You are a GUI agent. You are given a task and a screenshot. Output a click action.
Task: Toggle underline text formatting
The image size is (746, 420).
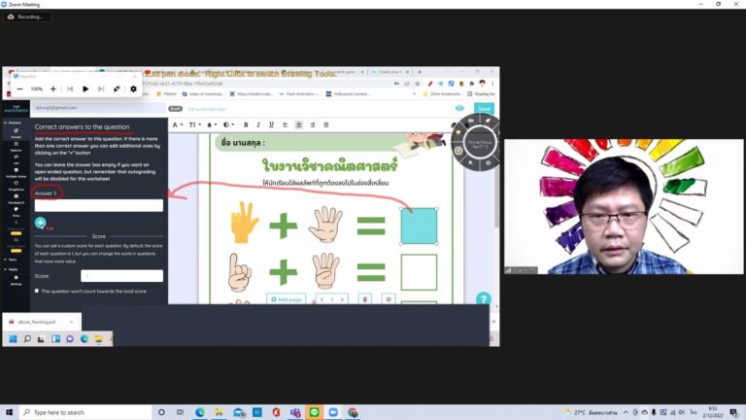[x=272, y=124]
